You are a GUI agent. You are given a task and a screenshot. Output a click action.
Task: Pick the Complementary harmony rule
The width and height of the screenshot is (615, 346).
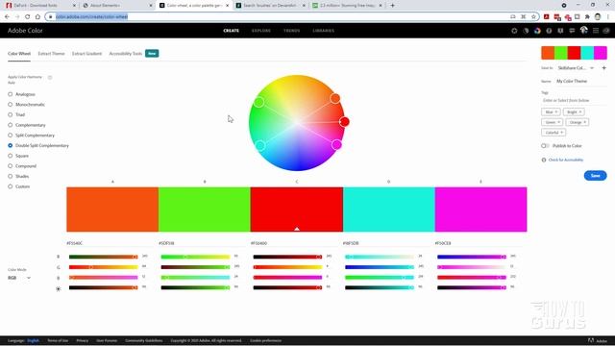(x=11, y=125)
